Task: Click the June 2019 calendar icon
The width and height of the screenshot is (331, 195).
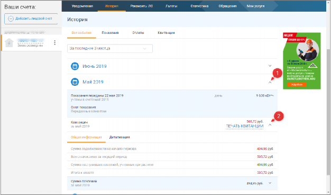Action: [x=75, y=66]
